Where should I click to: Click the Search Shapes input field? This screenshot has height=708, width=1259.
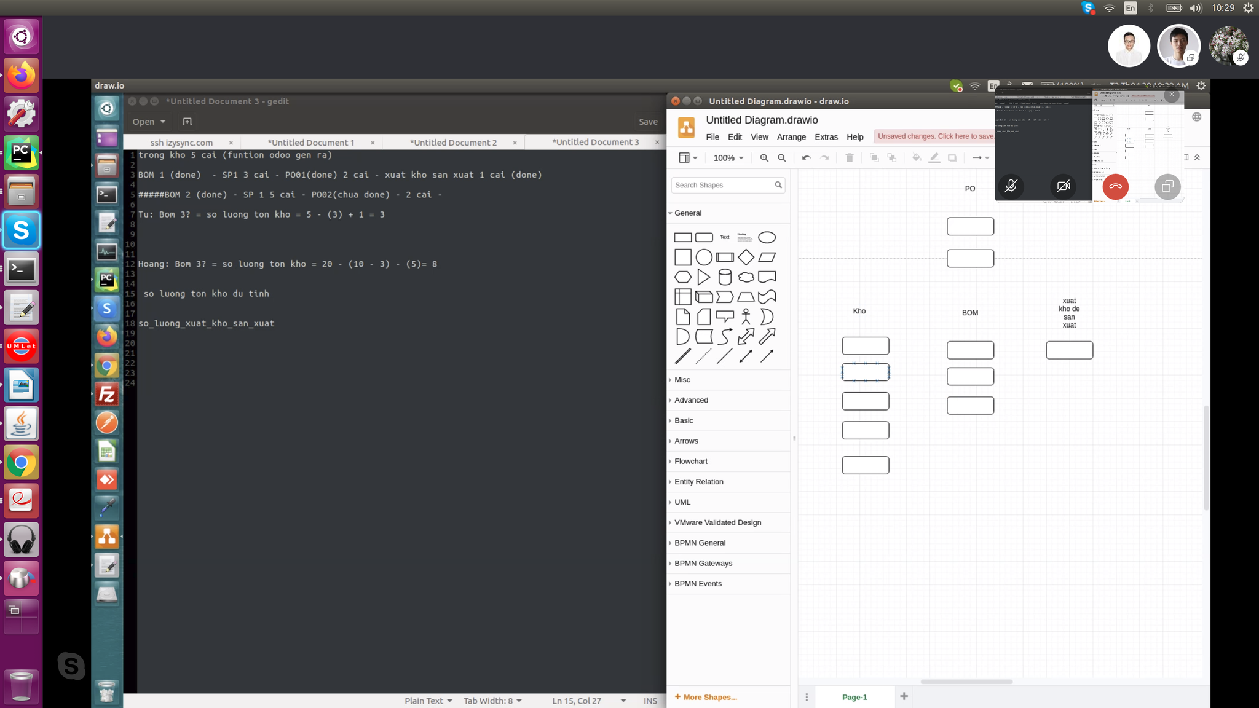722,185
